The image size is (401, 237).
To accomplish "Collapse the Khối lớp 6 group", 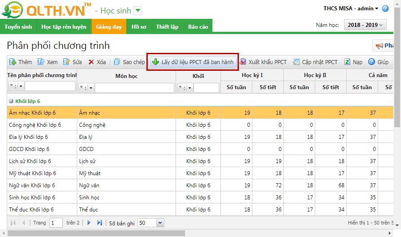I will point(11,101).
